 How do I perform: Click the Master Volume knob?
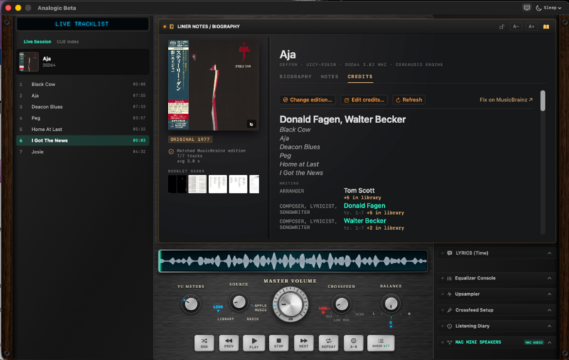(290, 304)
